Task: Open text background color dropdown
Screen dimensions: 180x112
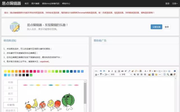Action: pyautogui.click(x=157, y=71)
